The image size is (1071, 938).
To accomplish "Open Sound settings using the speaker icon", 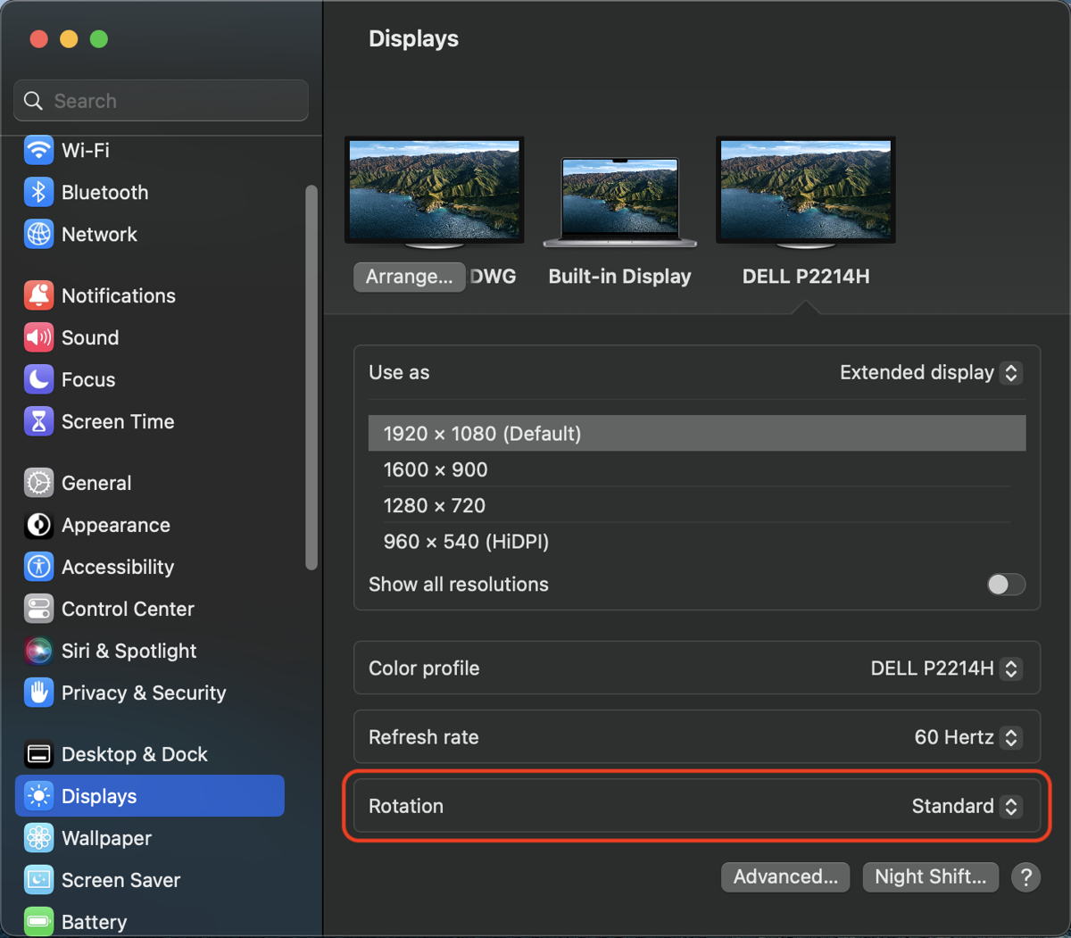I will coord(38,337).
